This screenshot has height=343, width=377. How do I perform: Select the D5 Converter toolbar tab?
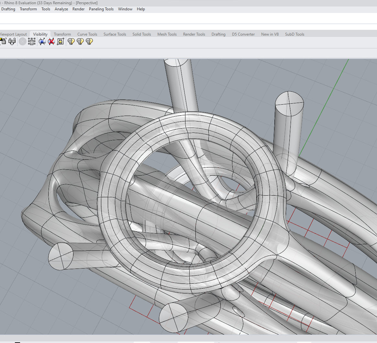coord(243,34)
